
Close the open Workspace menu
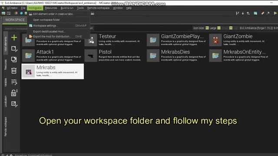click(x=35, y=8)
